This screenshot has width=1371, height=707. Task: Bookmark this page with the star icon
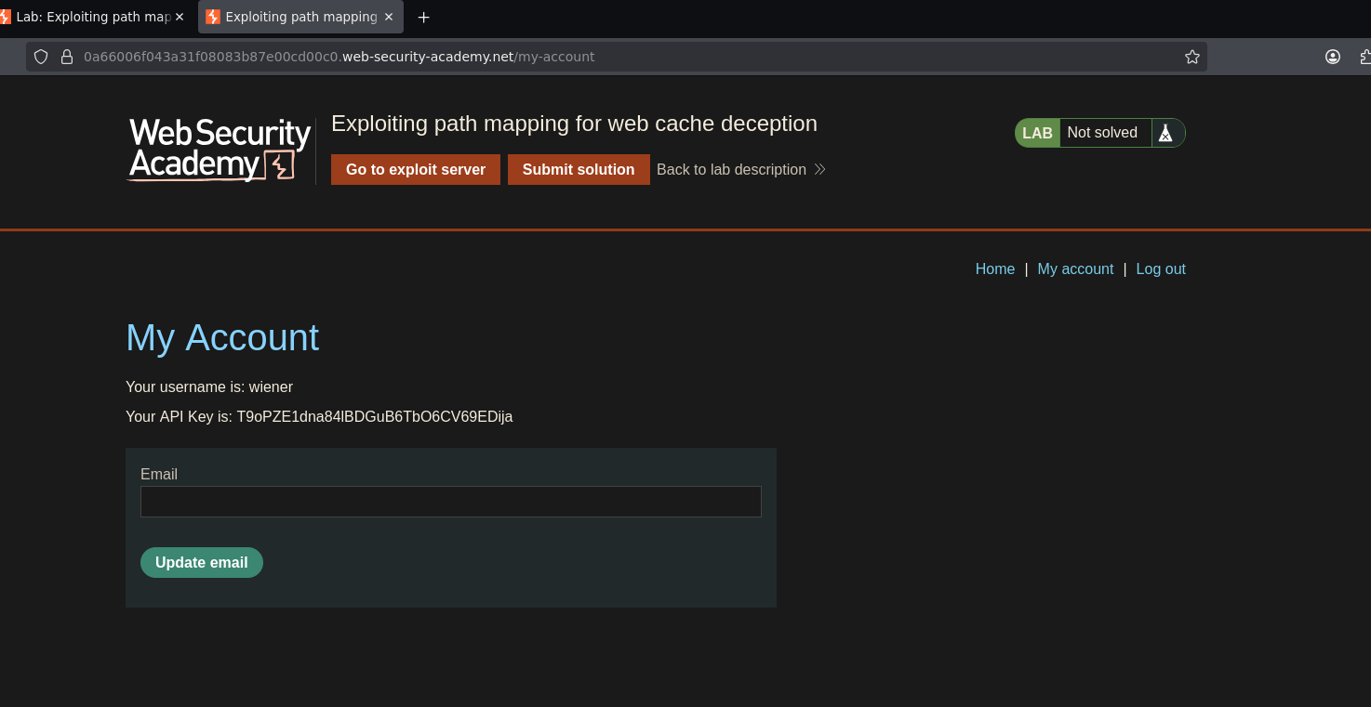click(x=1192, y=57)
